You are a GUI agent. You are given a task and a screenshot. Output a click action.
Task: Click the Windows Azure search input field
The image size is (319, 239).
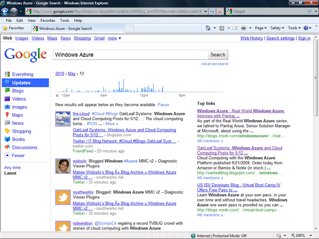pyautogui.click(x=130, y=55)
